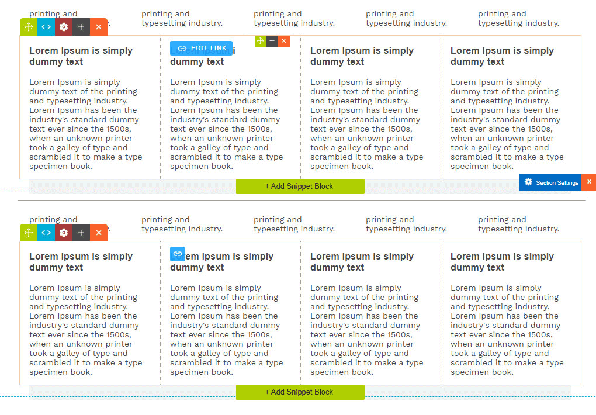Image resolution: width=596 pixels, height=415 pixels.
Task: Click the blue Edit Link button
Action: coord(202,48)
